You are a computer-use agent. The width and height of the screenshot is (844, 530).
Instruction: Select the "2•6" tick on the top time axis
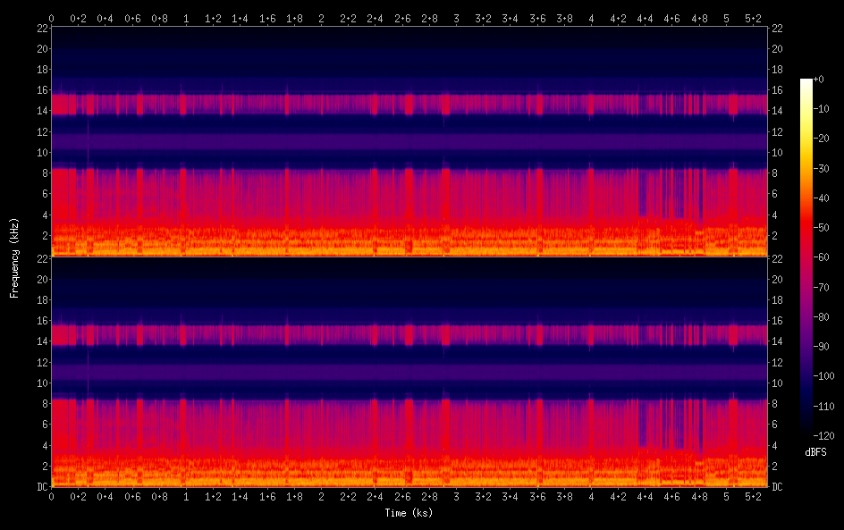pos(402,18)
